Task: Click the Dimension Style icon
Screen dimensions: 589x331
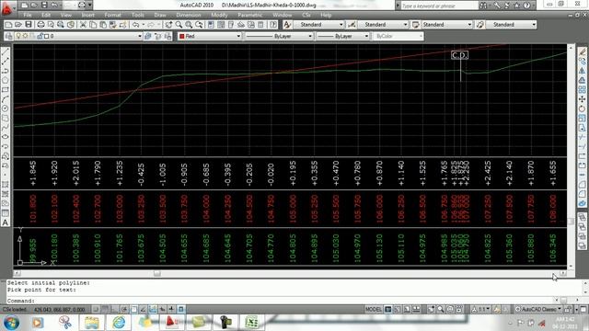Action: (352, 25)
